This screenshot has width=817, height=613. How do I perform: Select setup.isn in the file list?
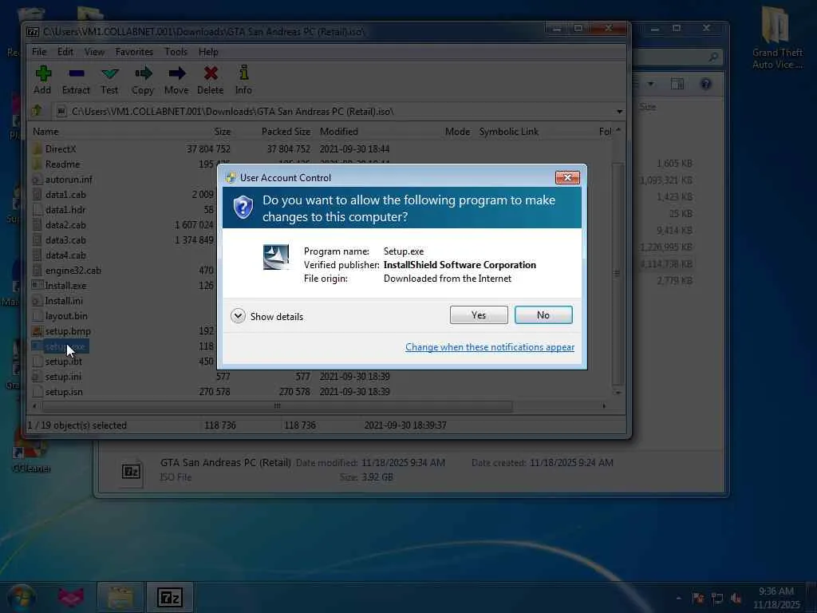point(64,391)
